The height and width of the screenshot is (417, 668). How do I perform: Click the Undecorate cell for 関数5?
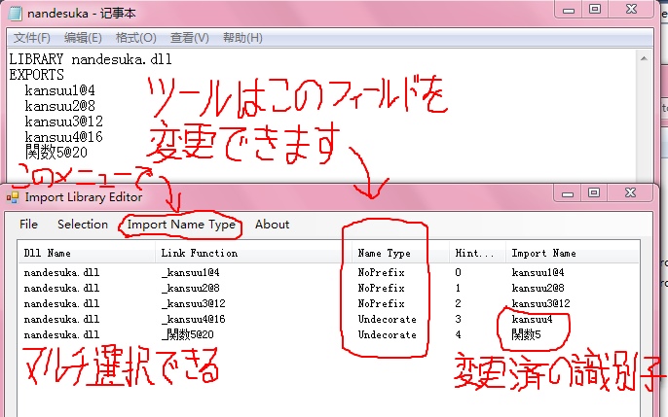tap(388, 335)
